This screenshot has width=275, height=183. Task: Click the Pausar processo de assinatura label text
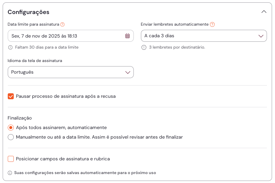(66, 96)
